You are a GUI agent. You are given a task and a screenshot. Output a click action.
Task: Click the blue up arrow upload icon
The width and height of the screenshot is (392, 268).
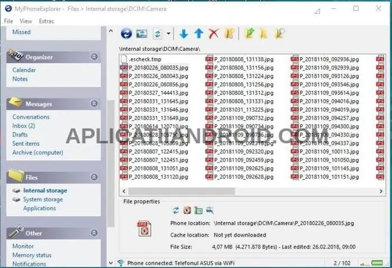199,34
